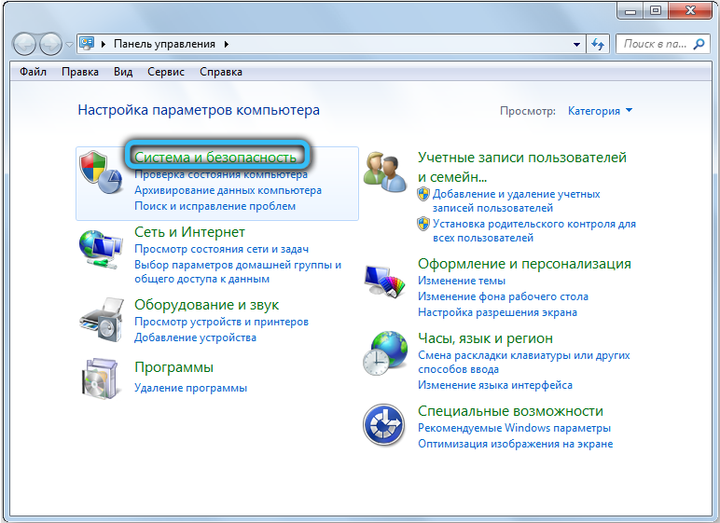The width and height of the screenshot is (720, 523).
Task: Open Учетные записи пользователей category
Action: click(522, 167)
